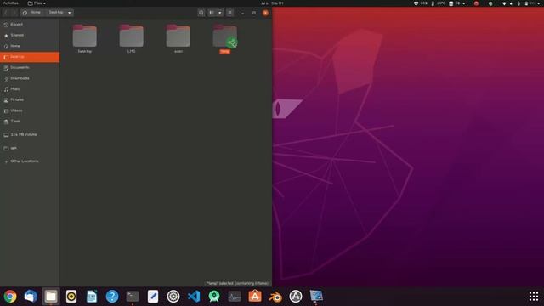Click the monitor-shaped dock icon on the right
The image size is (544, 306).
(x=315, y=297)
